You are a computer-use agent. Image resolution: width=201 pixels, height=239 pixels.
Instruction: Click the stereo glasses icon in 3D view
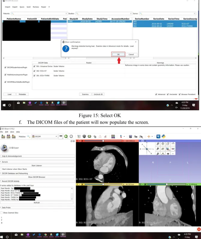click(x=173, y=149)
